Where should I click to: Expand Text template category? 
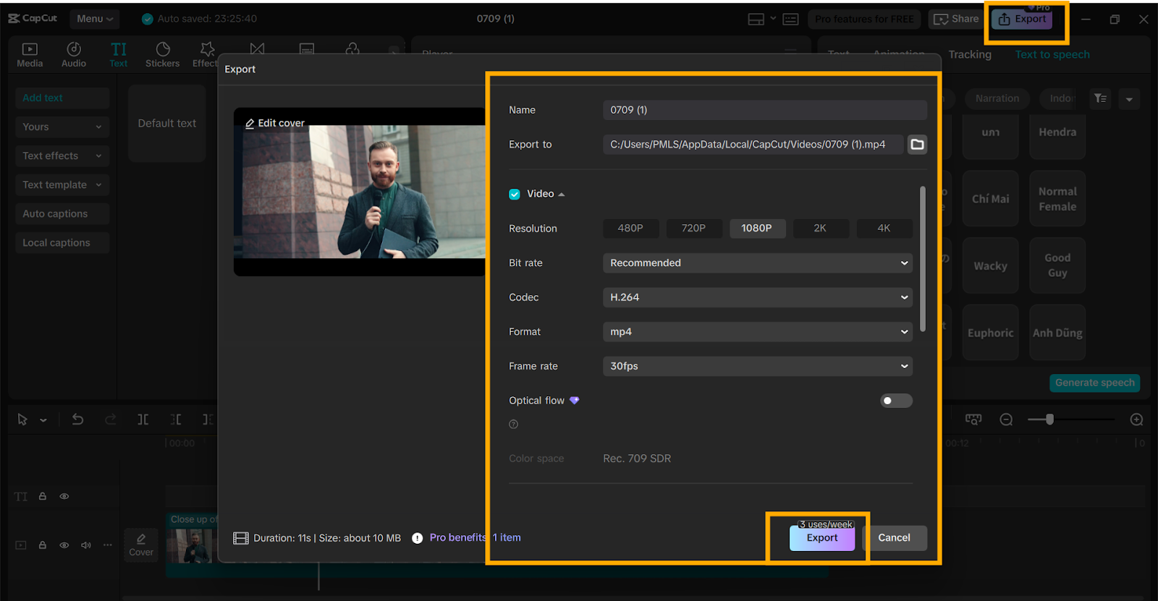tap(62, 184)
